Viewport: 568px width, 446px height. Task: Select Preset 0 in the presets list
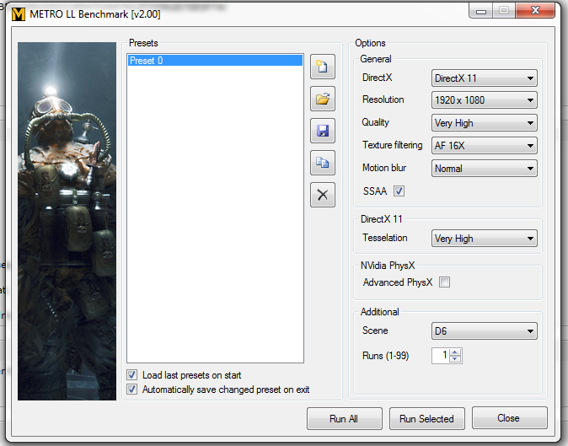pos(215,61)
